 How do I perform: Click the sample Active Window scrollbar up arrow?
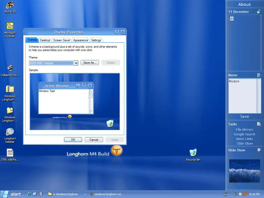(91, 91)
